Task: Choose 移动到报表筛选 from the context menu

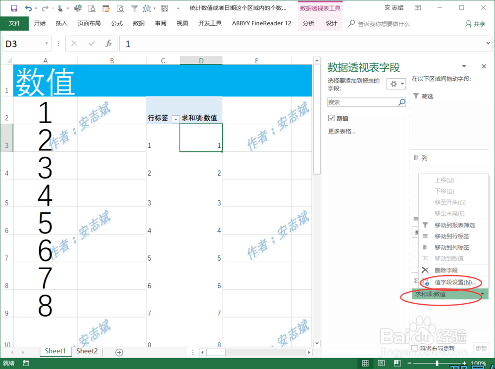Action: coord(453,225)
